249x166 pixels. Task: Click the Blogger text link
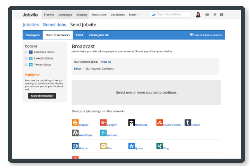(x=84, y=125)
